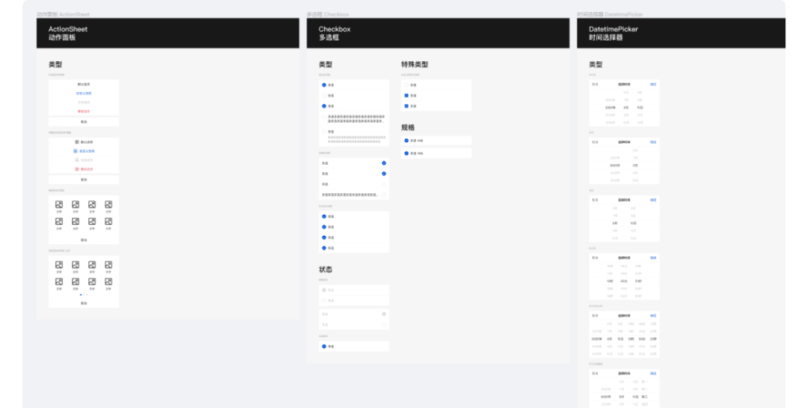The image size is (808, 408).
Task: Choose 默认选项 in the text-only action sheet
Action: [83, 85]
